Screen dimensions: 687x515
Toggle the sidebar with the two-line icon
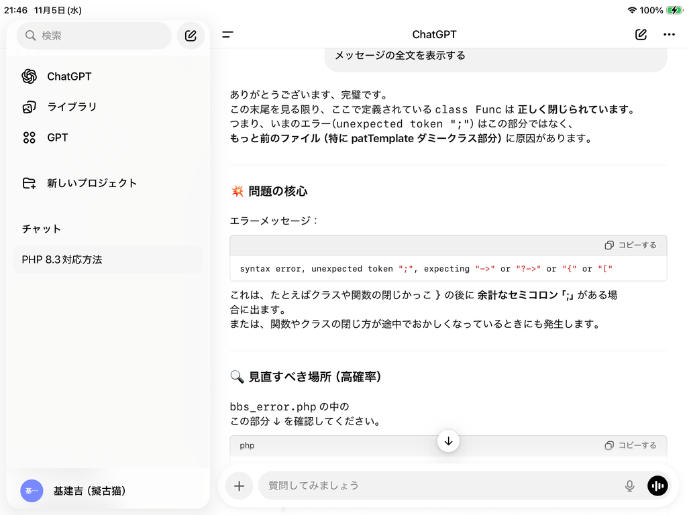[228, 35]
